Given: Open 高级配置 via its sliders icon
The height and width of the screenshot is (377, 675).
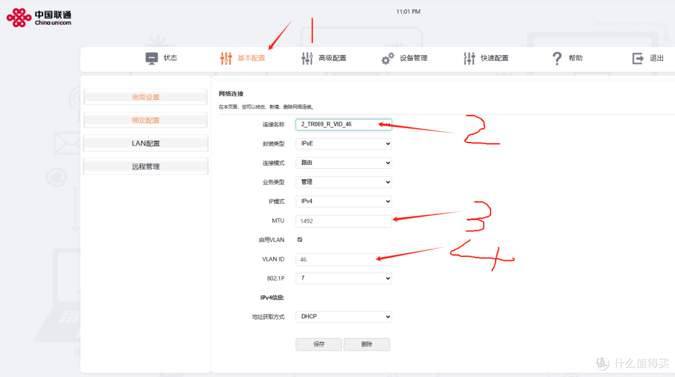Looking at the screenshot, I should point(307,58).
